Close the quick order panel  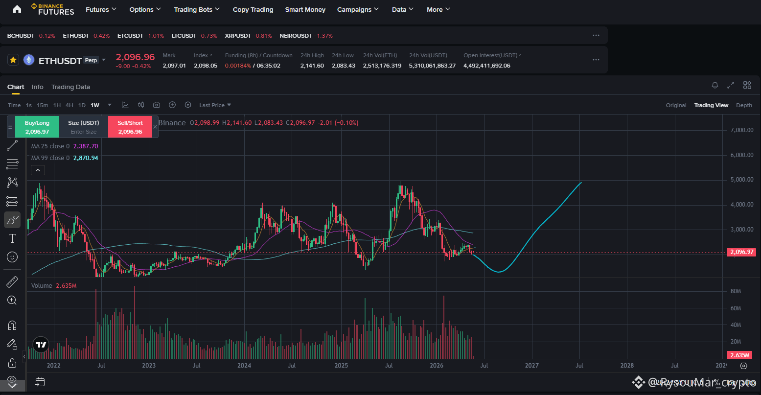(155, 127)
